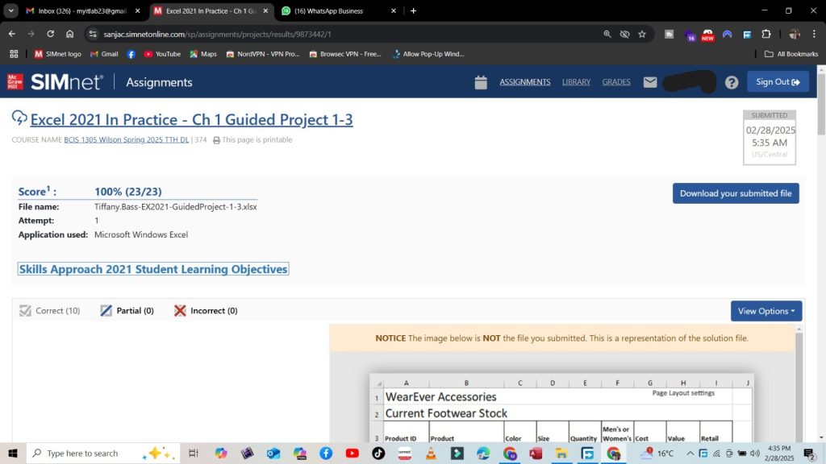Open the Chrome three-dot menu

point(814,34)
